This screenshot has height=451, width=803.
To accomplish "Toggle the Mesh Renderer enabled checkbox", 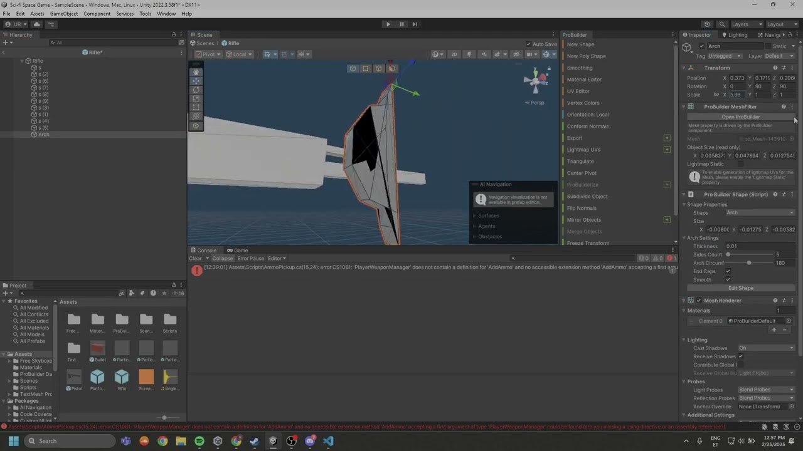I will (x=699, y=301).
